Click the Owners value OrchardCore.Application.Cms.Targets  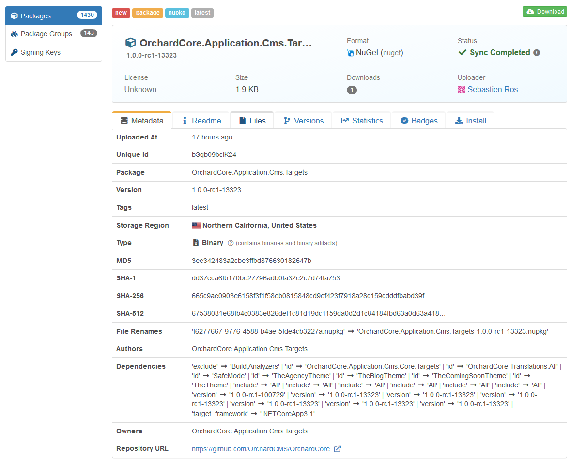click(x=249, y=431)
